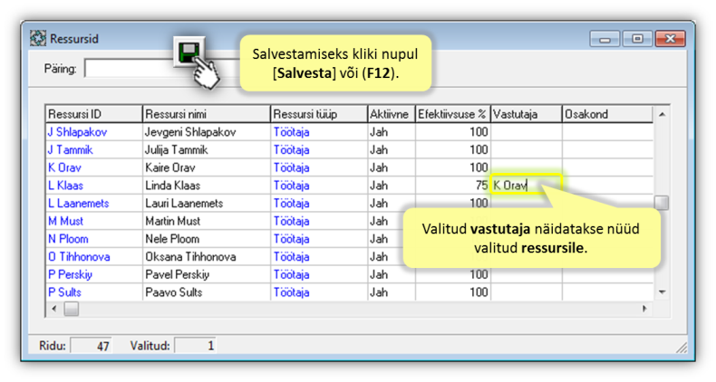Click the name cell Jevgeni Shlapakov
The image size is (716, 382).
click(x=207, y=132)
